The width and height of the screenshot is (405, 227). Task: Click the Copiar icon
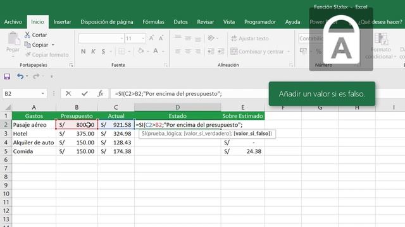tap(27, 45)
